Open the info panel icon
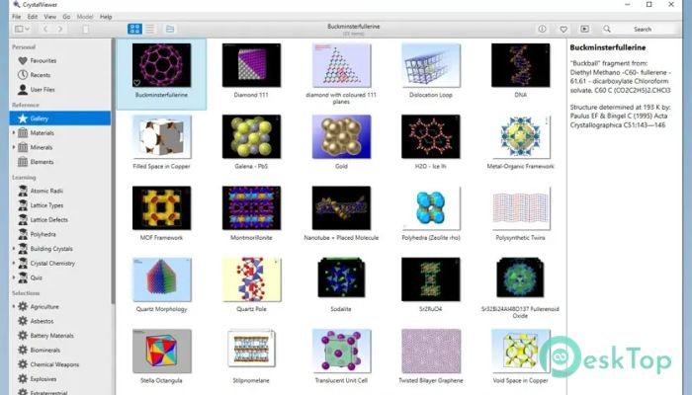 coord(543,29)
